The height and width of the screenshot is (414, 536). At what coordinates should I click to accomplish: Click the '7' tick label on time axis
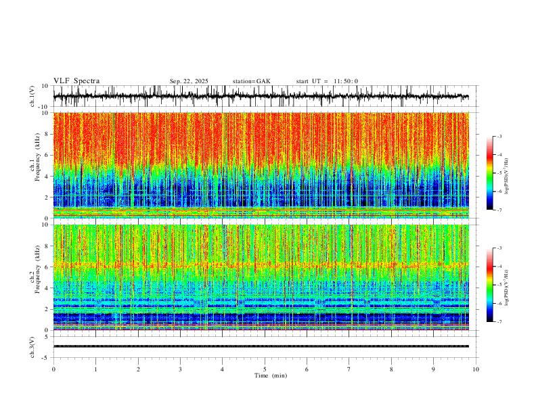point(349,369)
